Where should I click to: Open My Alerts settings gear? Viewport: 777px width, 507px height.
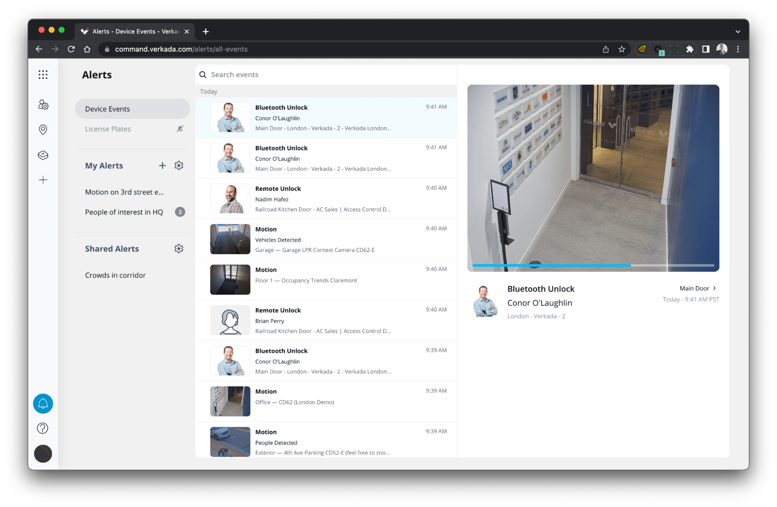[179, 165]
